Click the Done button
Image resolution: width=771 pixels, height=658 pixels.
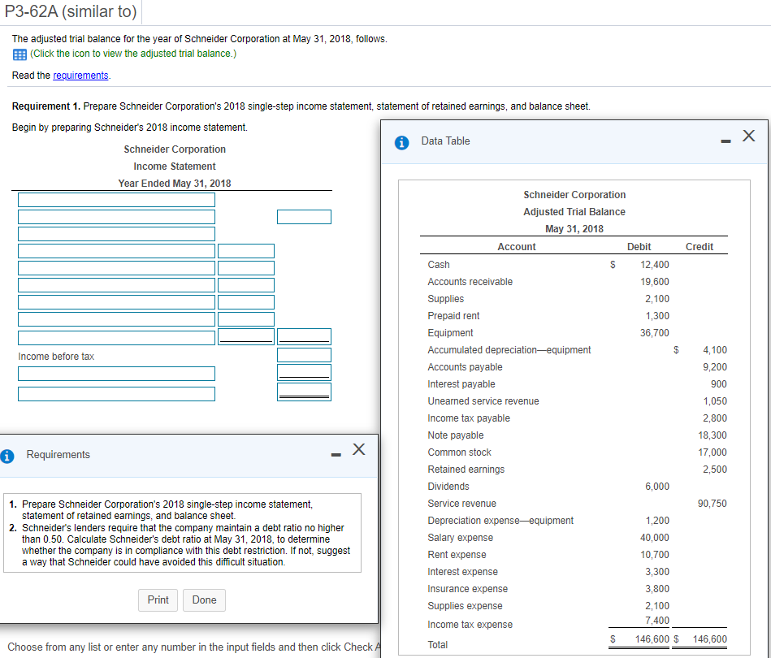click(204, 600)
